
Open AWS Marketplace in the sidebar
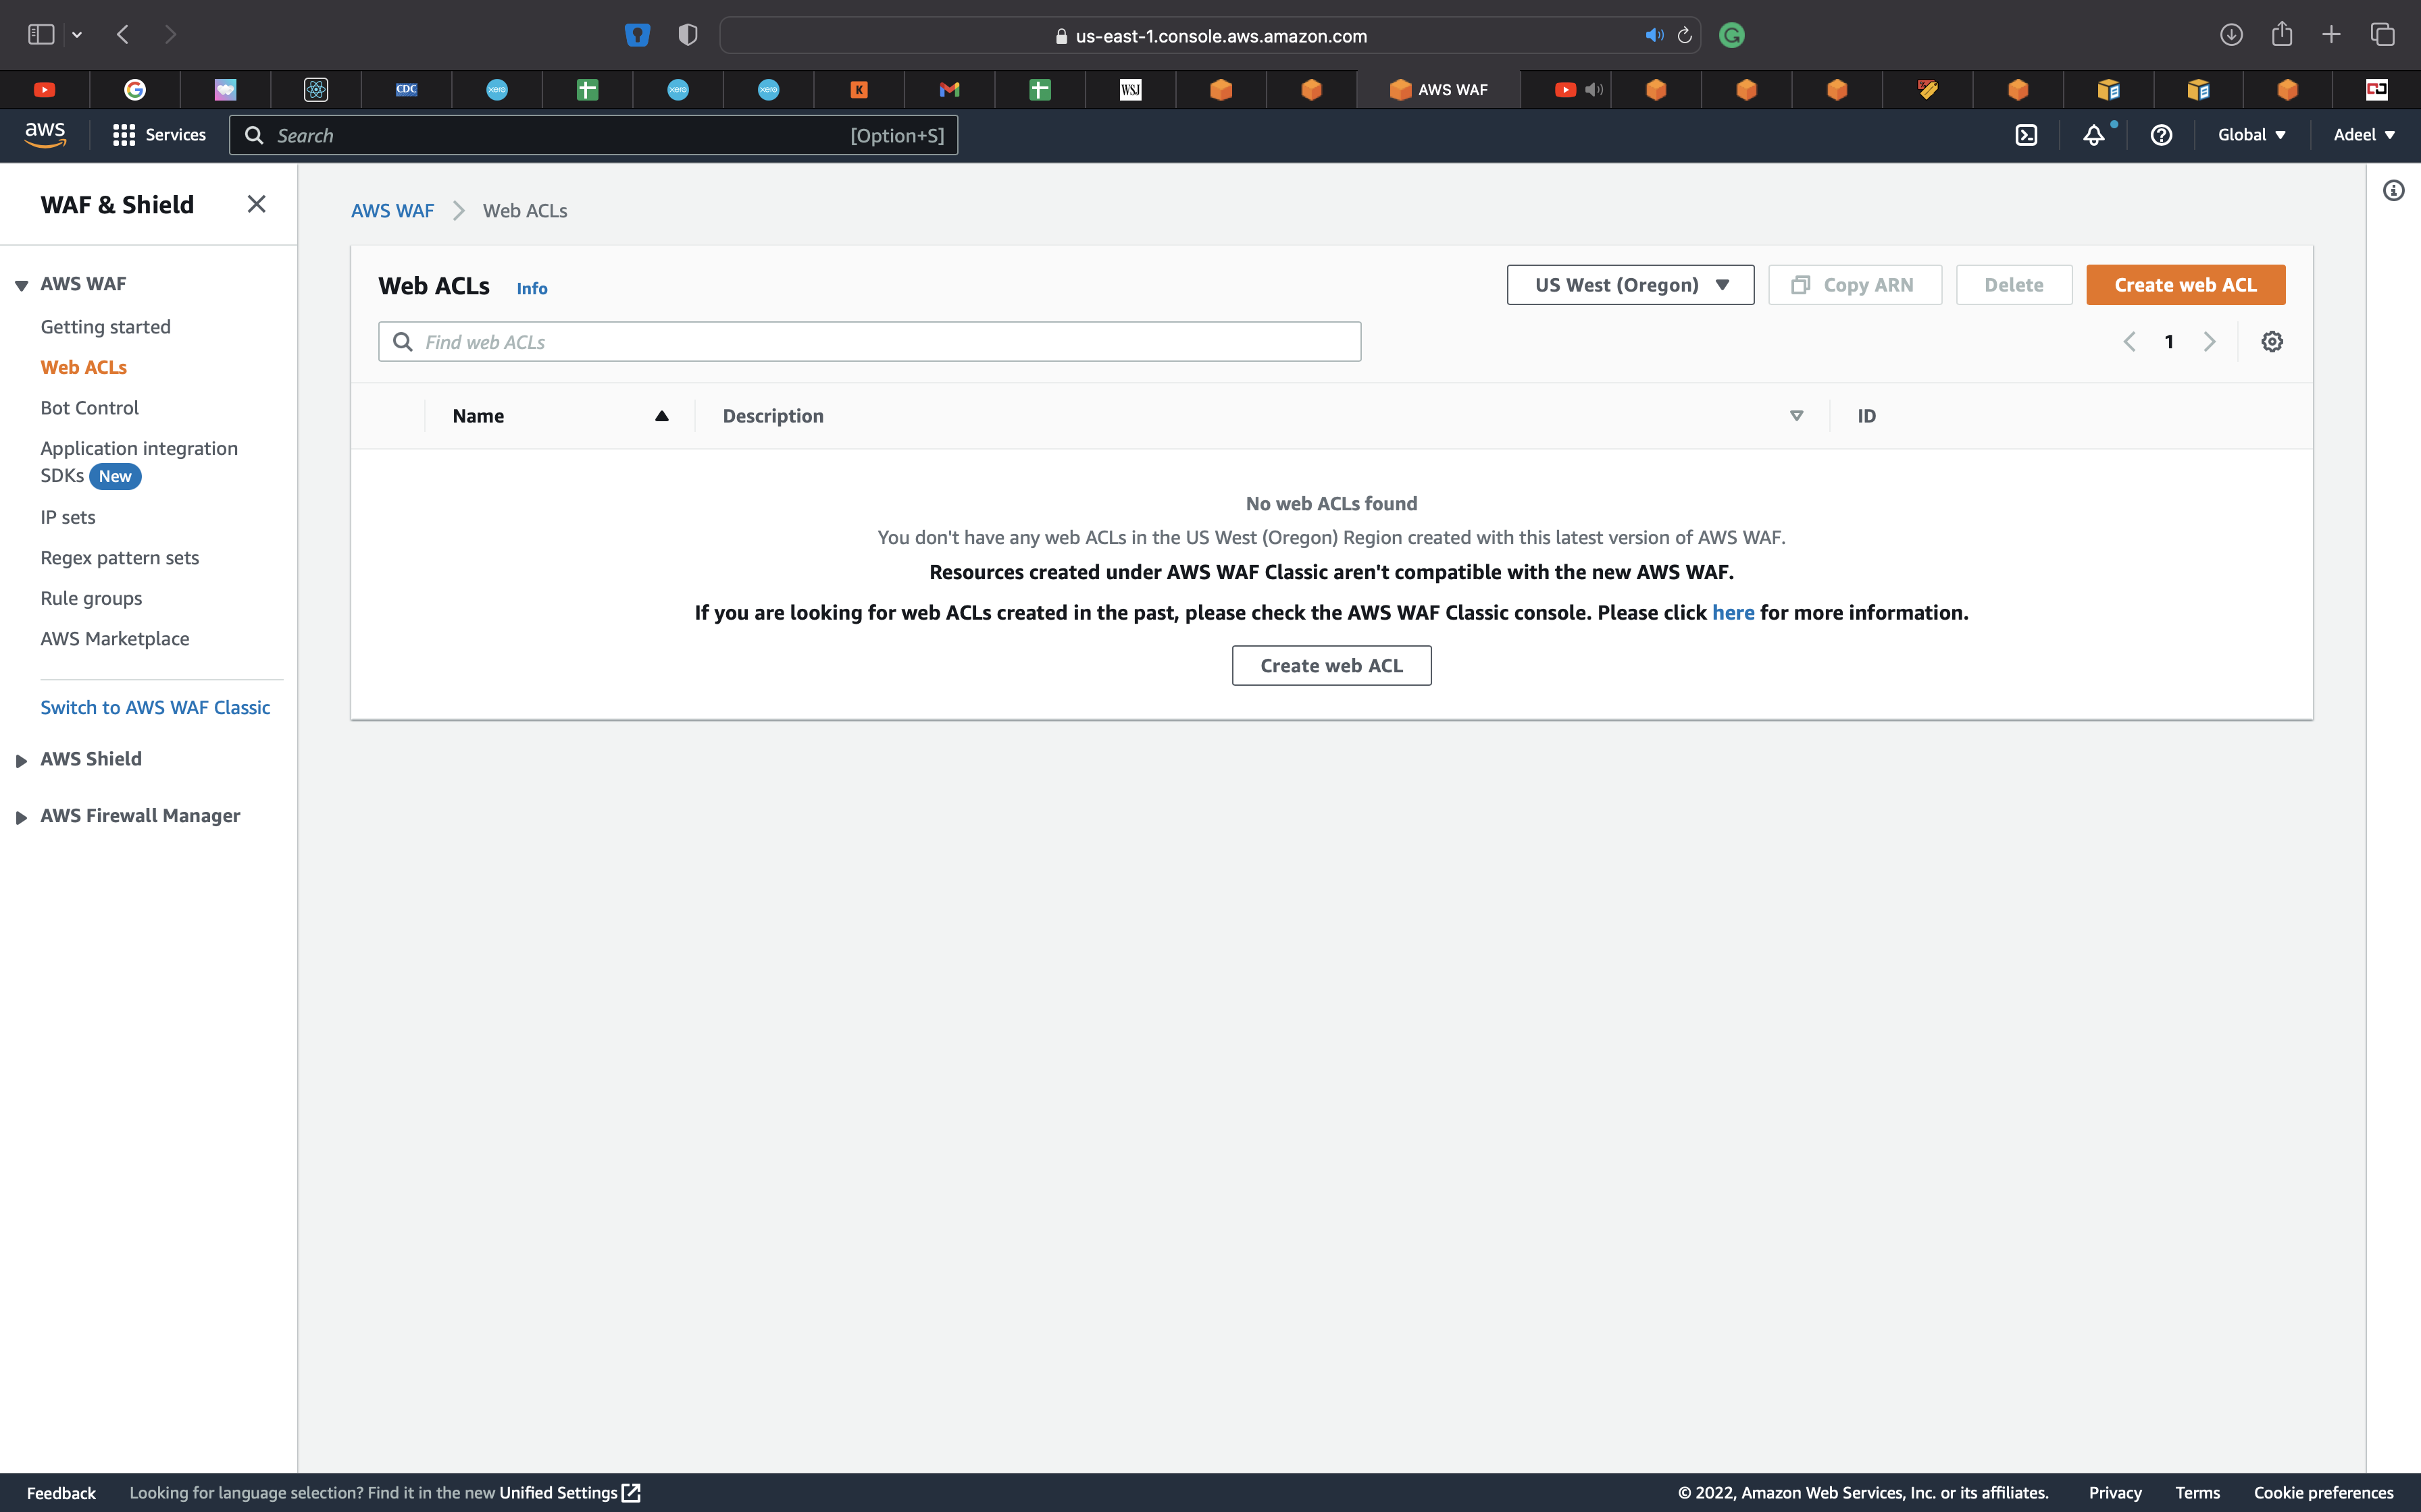click(x=114, y=639)
